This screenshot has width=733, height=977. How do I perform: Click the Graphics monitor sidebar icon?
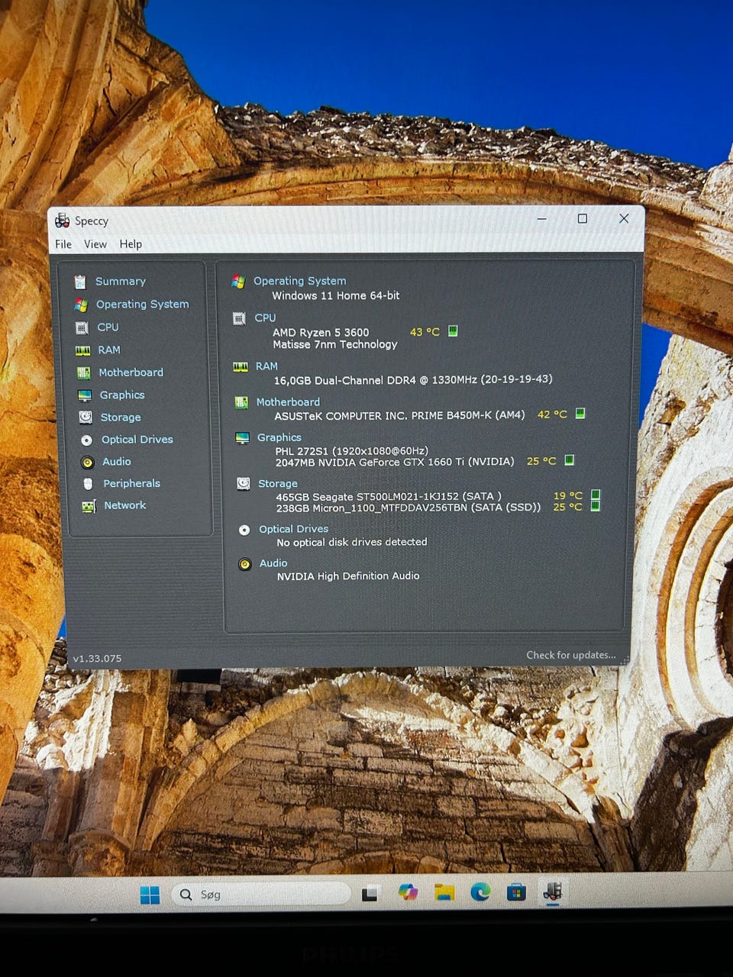(x=85, y=395)
